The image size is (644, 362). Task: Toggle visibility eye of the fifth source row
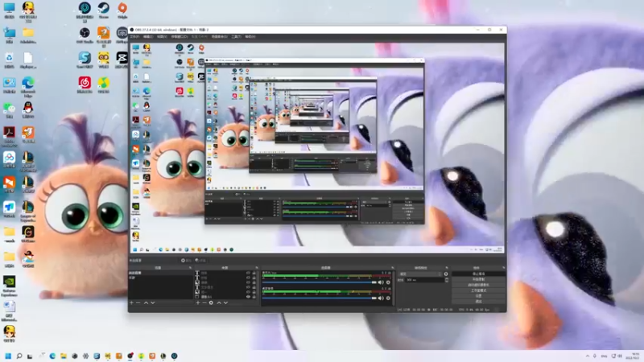pyautogui.click(x=248, y=292)
